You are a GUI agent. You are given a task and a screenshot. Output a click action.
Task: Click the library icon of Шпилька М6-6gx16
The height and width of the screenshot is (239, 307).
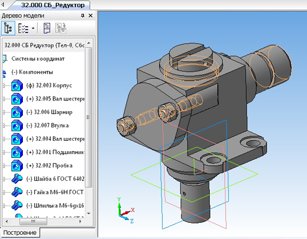tap(17, 205)
